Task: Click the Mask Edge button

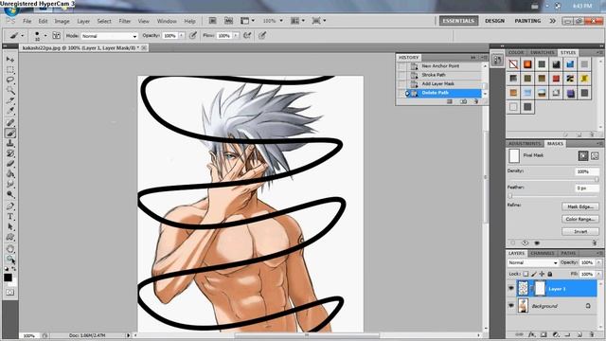Action: point(580,206)
